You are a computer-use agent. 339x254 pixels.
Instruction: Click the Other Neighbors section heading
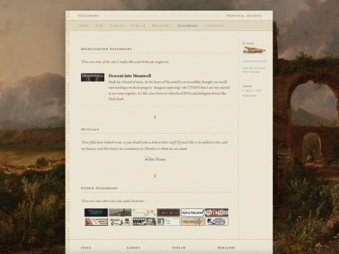click(x=99, y=188)
